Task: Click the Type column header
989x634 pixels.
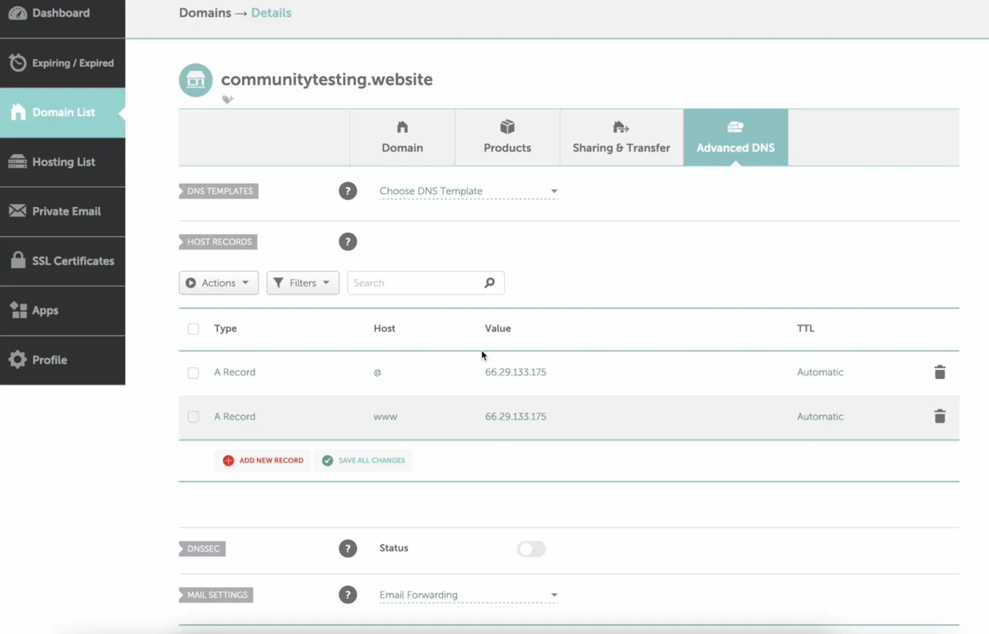Action: [226, 328]
